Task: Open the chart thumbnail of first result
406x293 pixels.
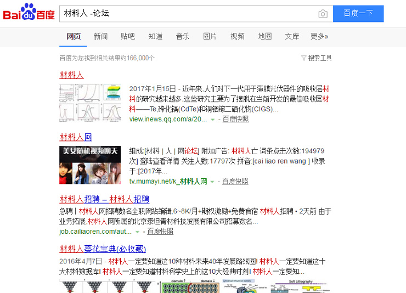Action: click(x=90, y=103)
